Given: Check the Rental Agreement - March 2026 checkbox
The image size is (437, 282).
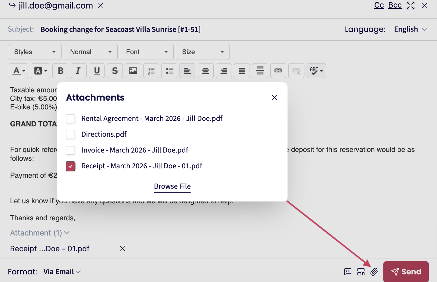Looking at the screenshot, I should pyautogui.click(x=70, y=119).
